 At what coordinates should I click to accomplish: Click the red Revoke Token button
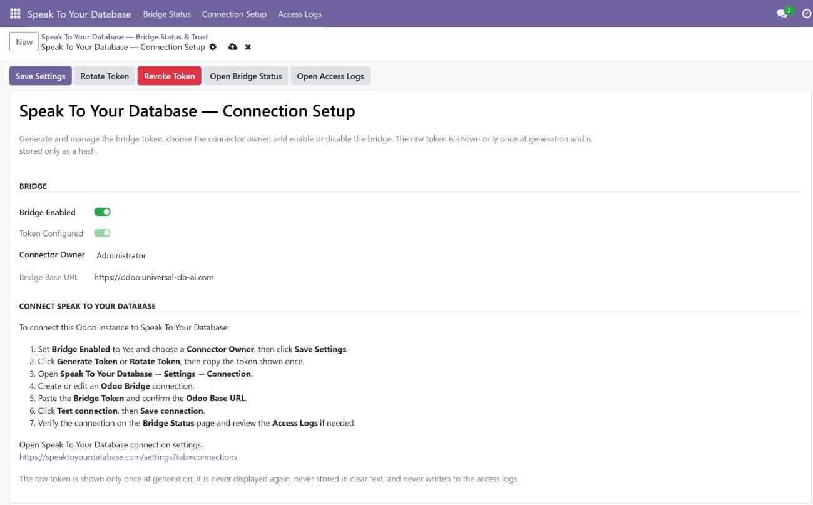(170, 76)
